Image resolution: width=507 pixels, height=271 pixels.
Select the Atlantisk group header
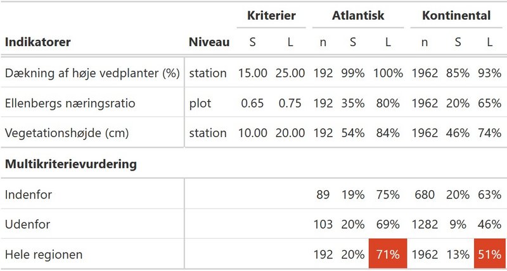click(x=358, y=15)
